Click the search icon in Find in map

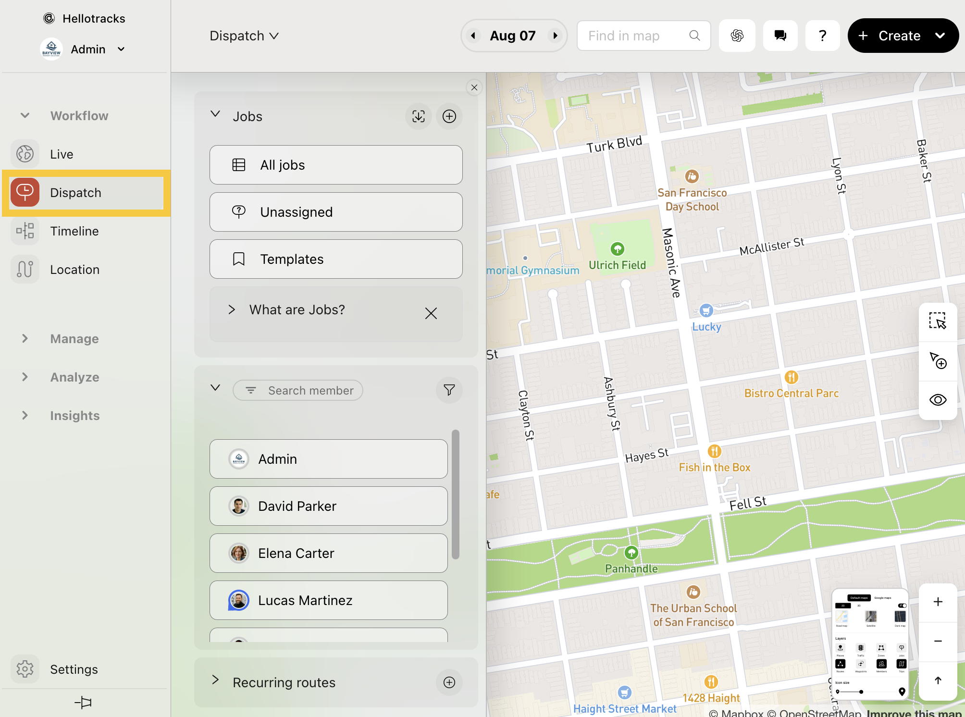coord(694,36)
